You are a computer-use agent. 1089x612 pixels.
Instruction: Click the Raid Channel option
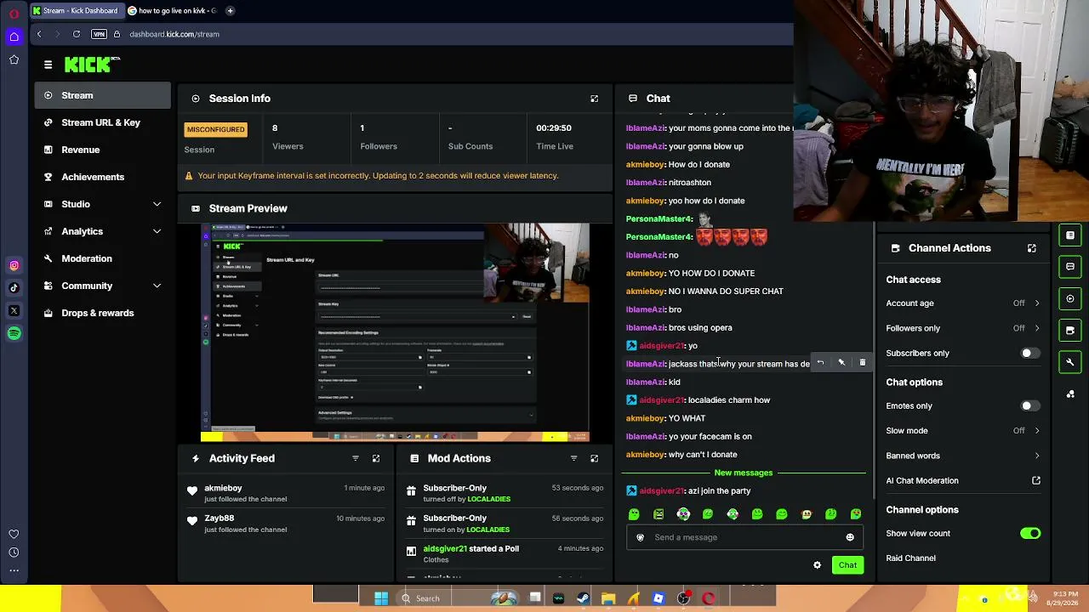click(x=910, y=558)
